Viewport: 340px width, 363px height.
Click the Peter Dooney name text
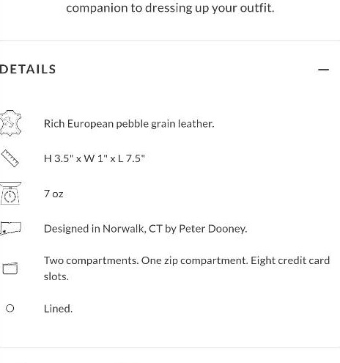click(213, 229)
